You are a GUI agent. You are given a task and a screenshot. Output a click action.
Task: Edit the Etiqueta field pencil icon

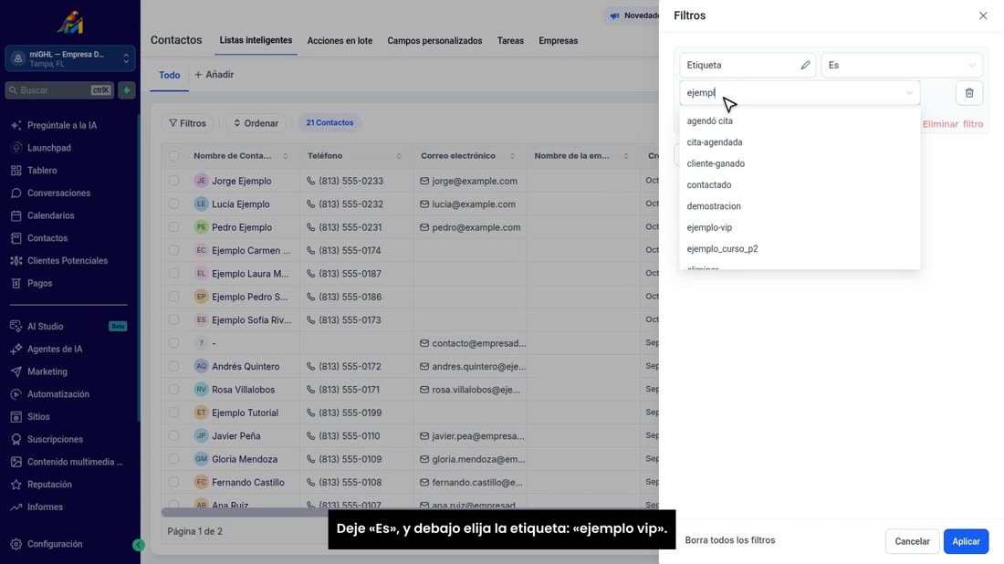pyautogui.click(x=805, y=66)
